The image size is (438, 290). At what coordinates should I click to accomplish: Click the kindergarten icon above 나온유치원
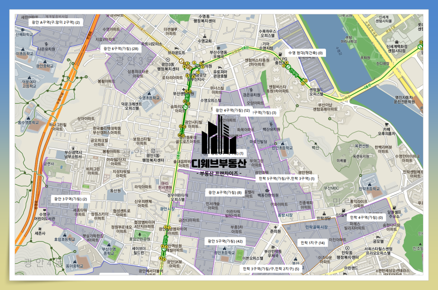point(46,44)
